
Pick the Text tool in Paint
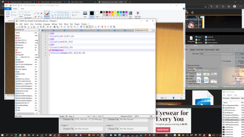pyautogui.click(x=41, y=13)
